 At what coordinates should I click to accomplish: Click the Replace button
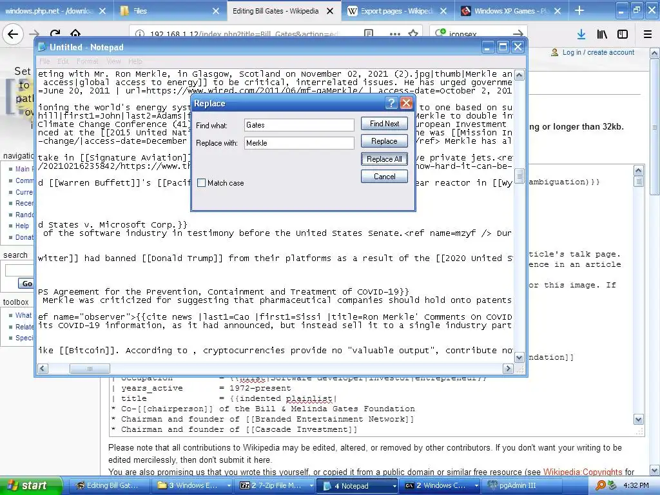pos(384,141)
